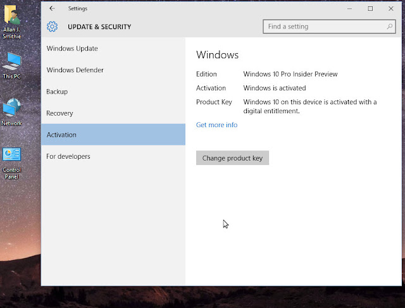Click the search magnifier icon
The image size is (405, 308).
390,27
